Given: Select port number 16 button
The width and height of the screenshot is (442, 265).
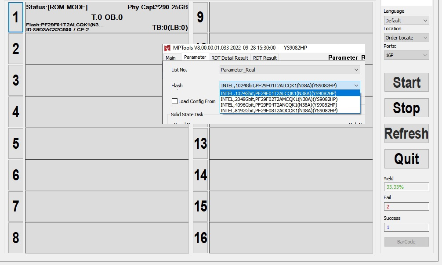Looking at the screenshot, I should tap(200, 238).
